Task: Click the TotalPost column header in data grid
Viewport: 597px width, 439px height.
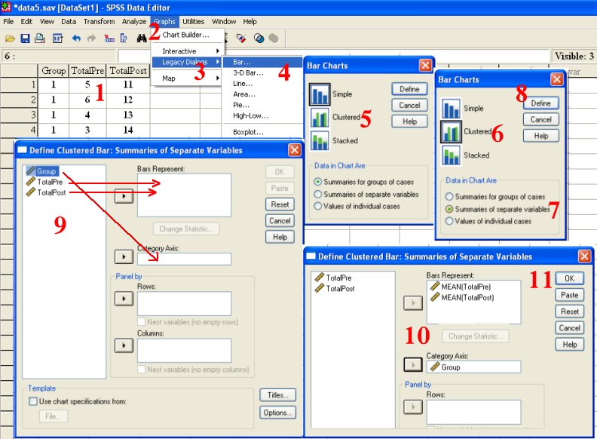Action: (128, 70)
